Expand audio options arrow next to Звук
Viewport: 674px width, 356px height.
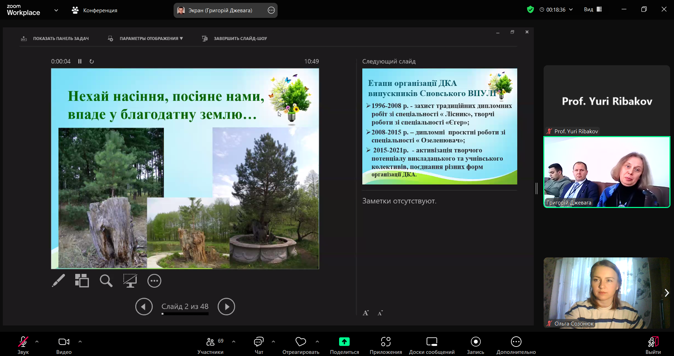click(x=37, y=342)
